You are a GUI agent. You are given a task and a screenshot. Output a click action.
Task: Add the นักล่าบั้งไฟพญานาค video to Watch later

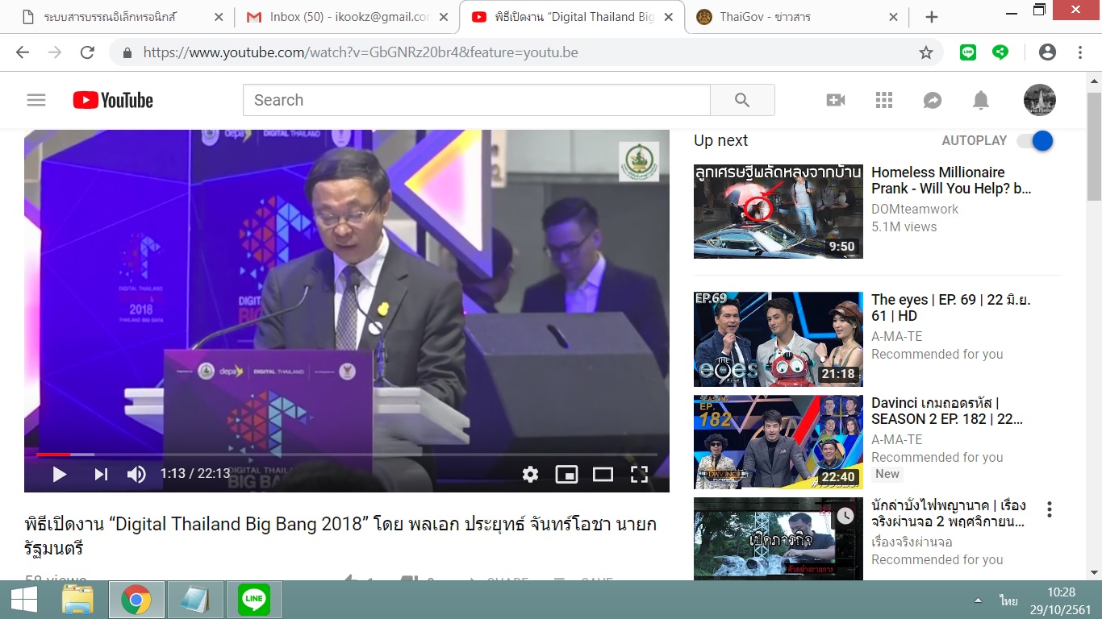pyautogui.click(x=845, y=516)
